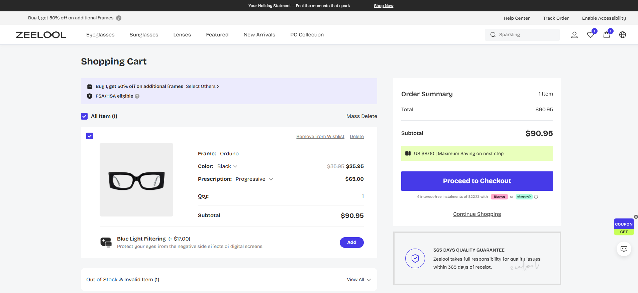
Task: Close the floating coupon widget
Action: [636, 217]
